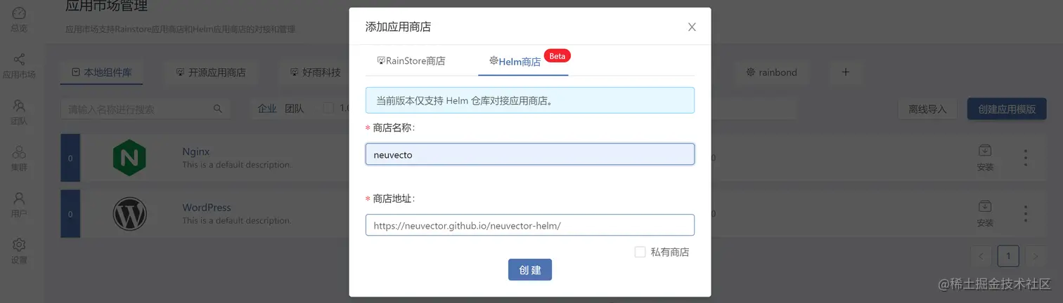This screenshot has height=303, width=1063.
Task: Click the Beta badge on Helm tab
Action: tap(557, 56)
